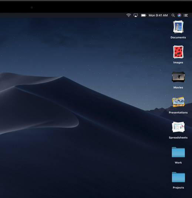The width and height of the screenshot is (192, 198).
Task: Select the Projects folder
Action: tap(178, 177)
